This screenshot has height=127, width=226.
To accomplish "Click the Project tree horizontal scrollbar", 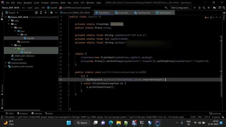I will point(22,110).
